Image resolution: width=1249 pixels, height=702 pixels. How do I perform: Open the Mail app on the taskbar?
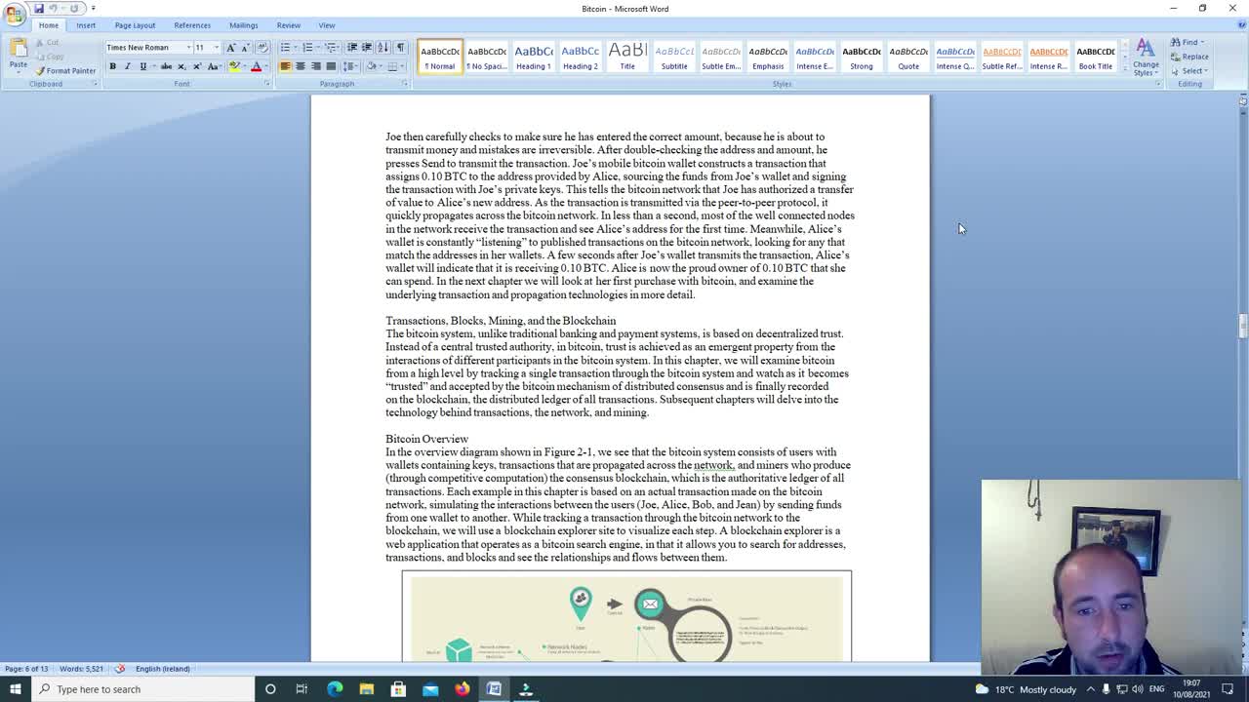[430, 689]
